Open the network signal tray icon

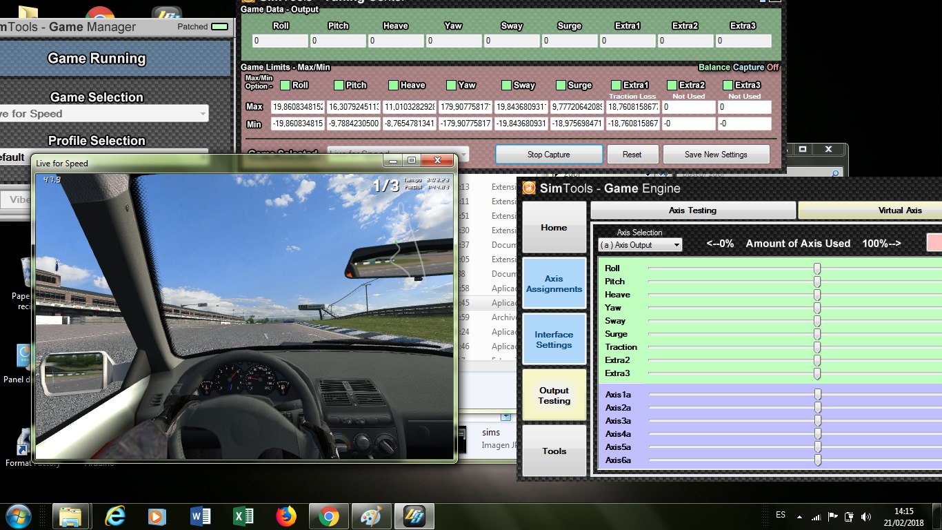(816, 516)
